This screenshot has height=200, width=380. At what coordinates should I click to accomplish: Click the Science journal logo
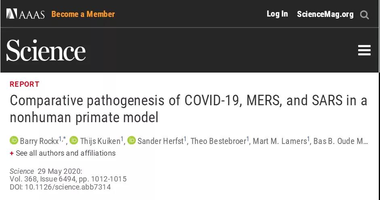[46, 50]
